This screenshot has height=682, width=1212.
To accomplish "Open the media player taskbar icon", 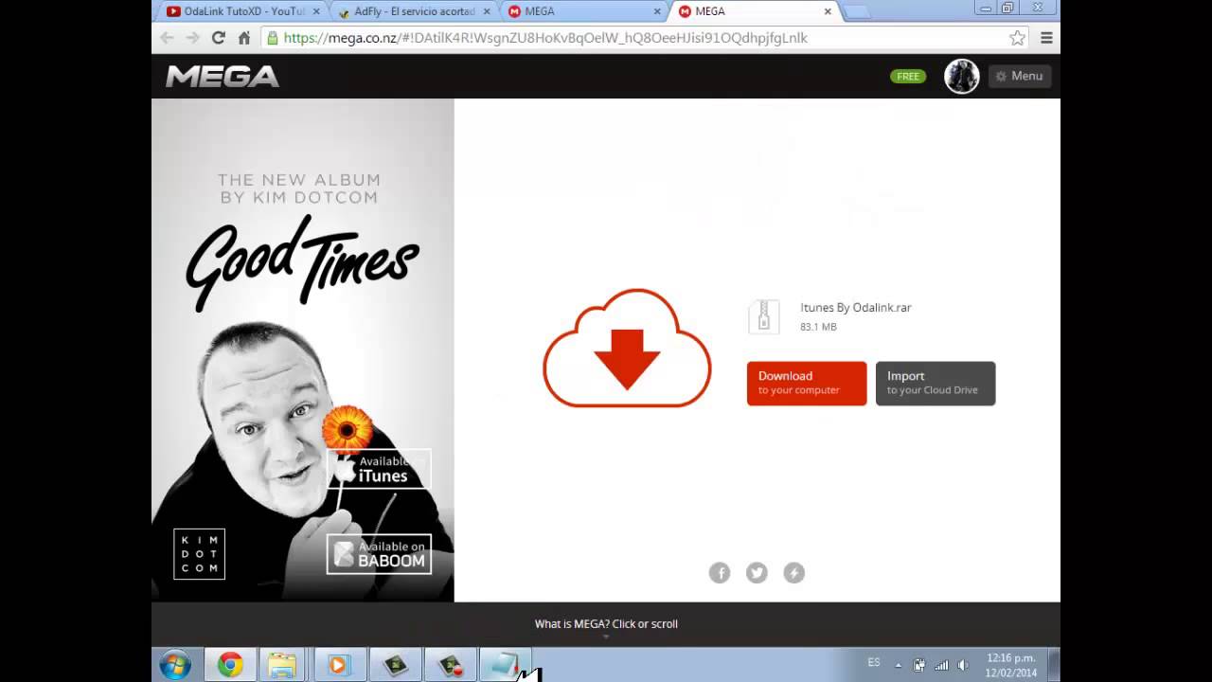I will point(338,665).
